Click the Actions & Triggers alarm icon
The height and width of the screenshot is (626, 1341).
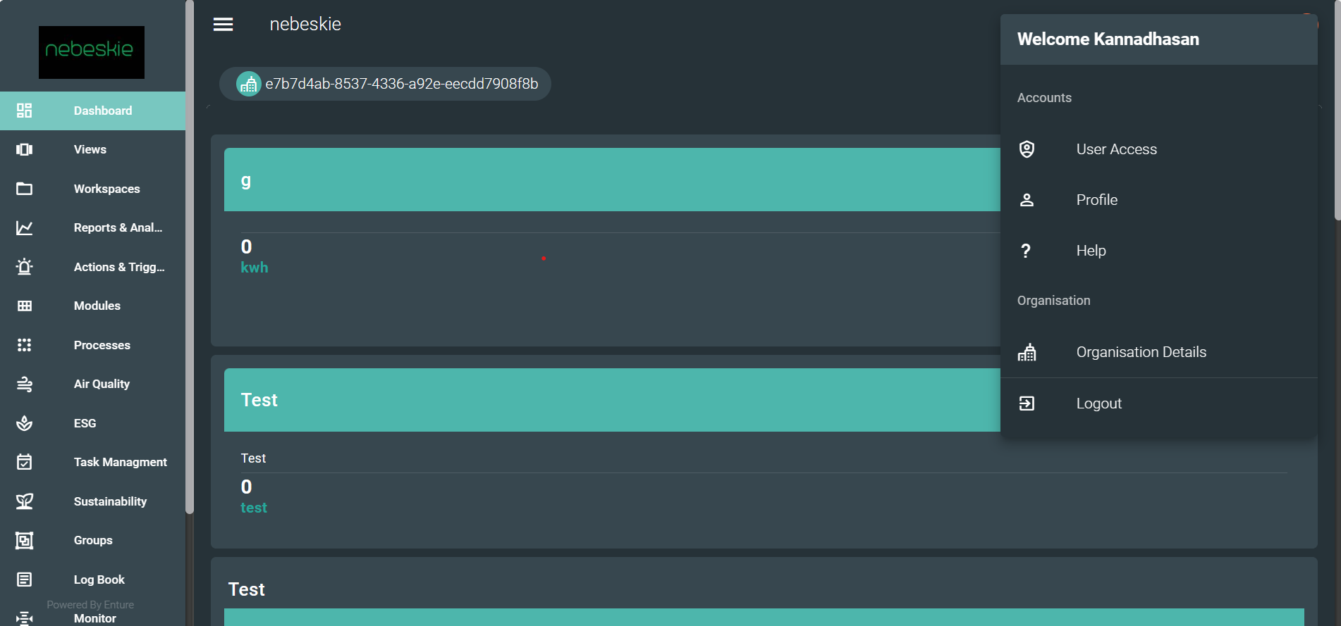tap(25, 267)
